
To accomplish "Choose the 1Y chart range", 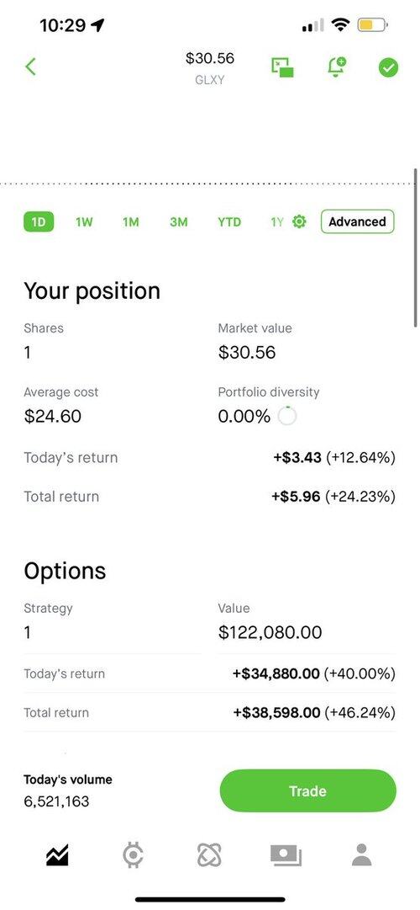I will [x=277, y=221].
